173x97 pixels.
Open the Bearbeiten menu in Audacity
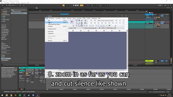click(x=52, y=18)
